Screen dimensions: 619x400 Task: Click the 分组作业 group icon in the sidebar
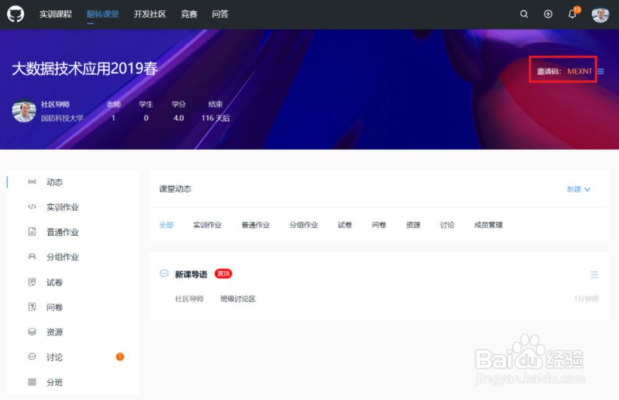(x=32, y=257)
